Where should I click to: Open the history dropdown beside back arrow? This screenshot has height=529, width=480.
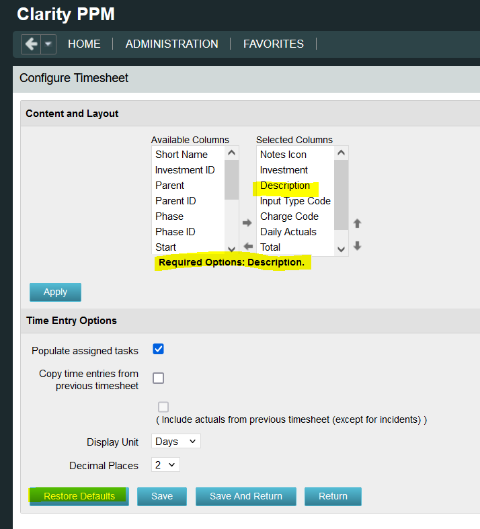[x=48, y=44]
